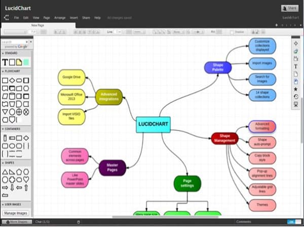Viewport: 304px width, 228px height.
Task: Select the right arrow shape
Action: (5, 187)
